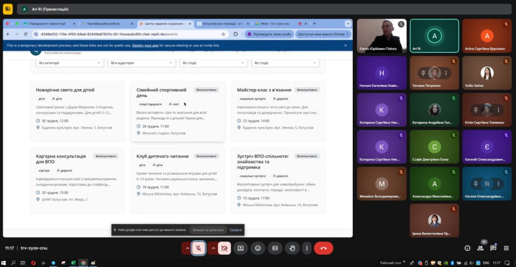Open more options three-dot menu

tap(306, 248)
